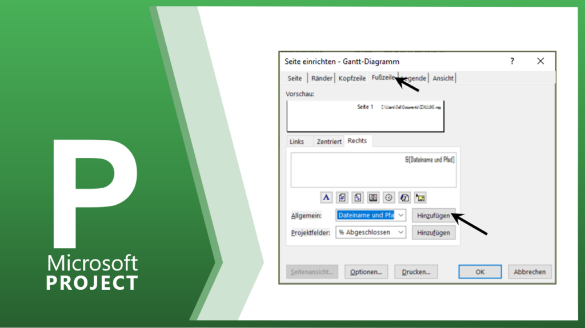585x328 pixels.
Task: Cancel with the Abbrechen button
Action: click(x=530, y=272)
